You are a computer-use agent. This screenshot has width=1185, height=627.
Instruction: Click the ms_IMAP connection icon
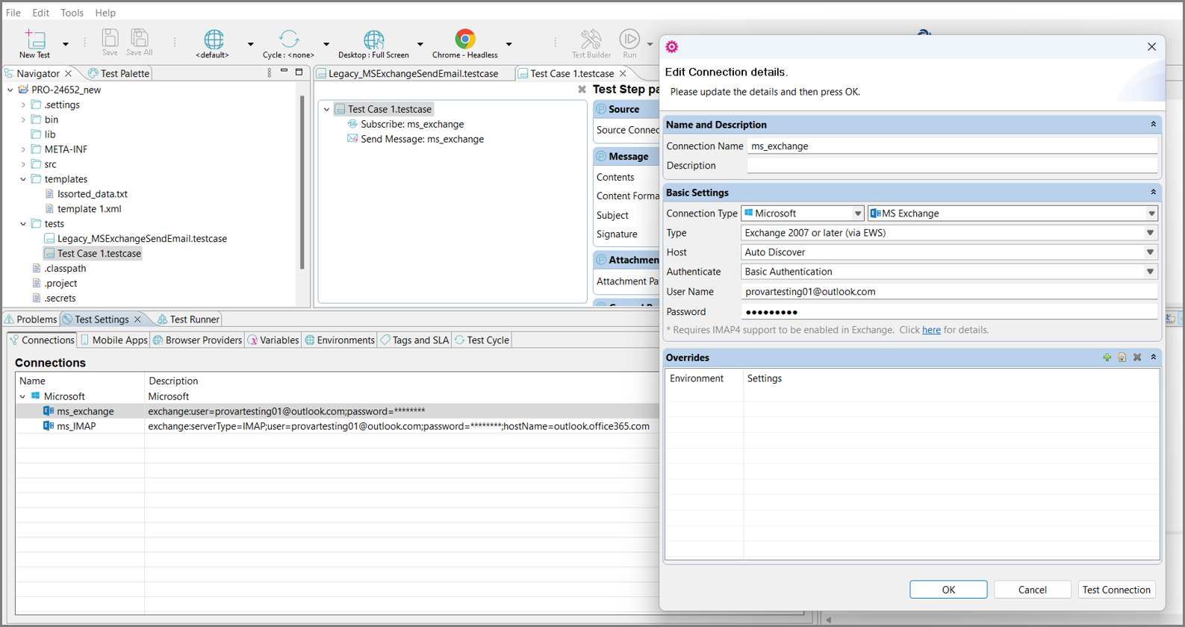[x=48, y=426]
